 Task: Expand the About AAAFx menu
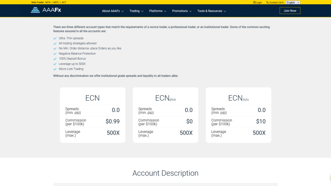(113, 11)
